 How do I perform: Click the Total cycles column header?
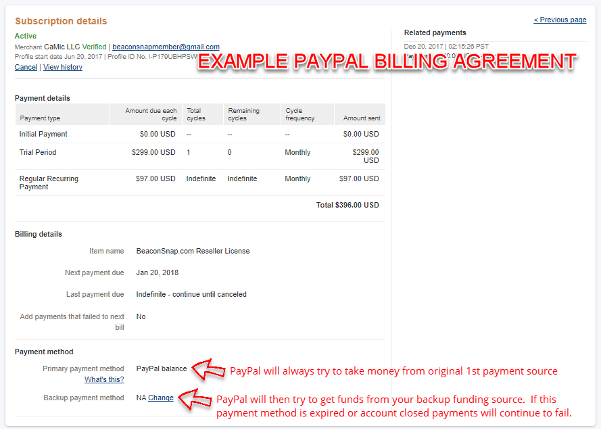195,114
